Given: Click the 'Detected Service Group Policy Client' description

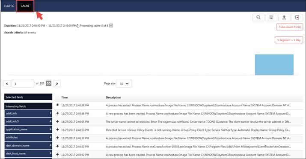Looking at the screenshot, I should (x=198, y=130).
